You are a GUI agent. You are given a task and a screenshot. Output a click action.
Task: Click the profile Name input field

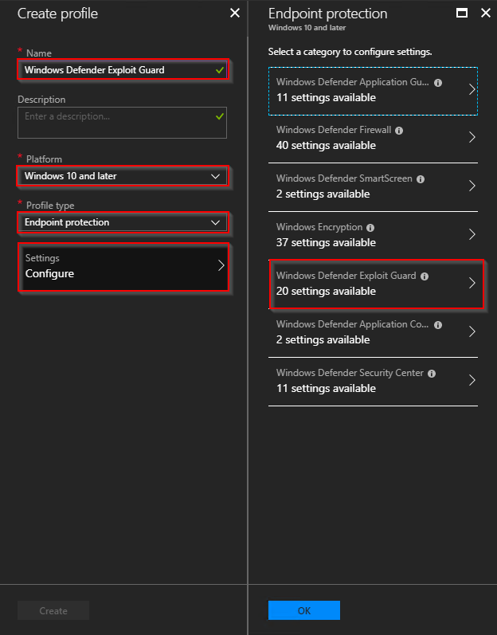(122, 70)
